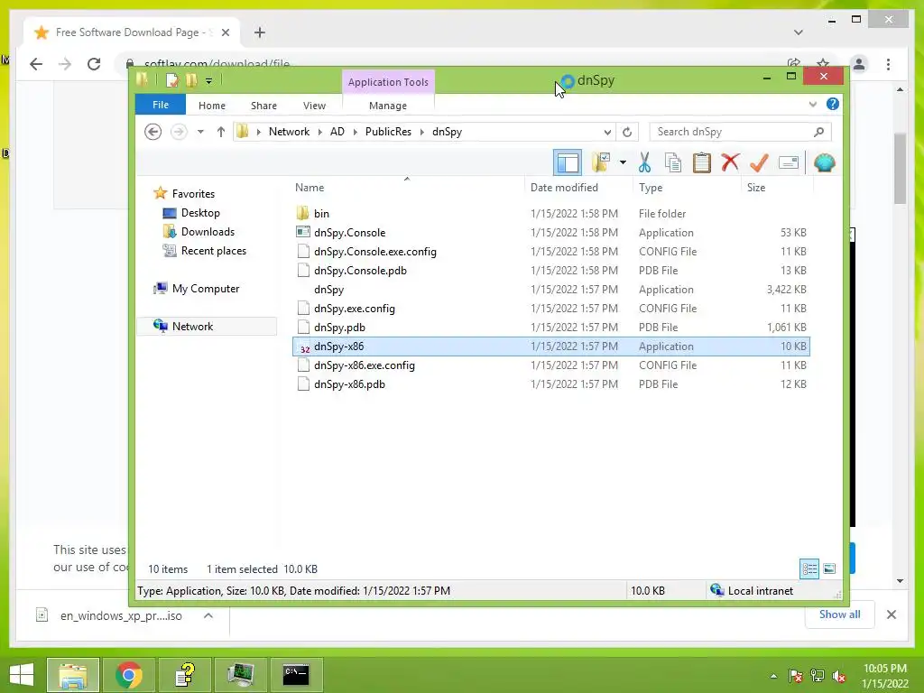Screen dimensions: 924x693
Task: Click AD in the address breadcrumb
Action: pyautogui.click(x=337, y=132)
